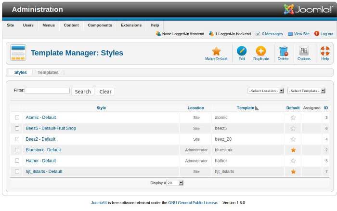Image resolution: width=337 pixels, height=211 pixels.
Task: Select the Bluestork - Default row checkbox
Action: tap(17, 150)
